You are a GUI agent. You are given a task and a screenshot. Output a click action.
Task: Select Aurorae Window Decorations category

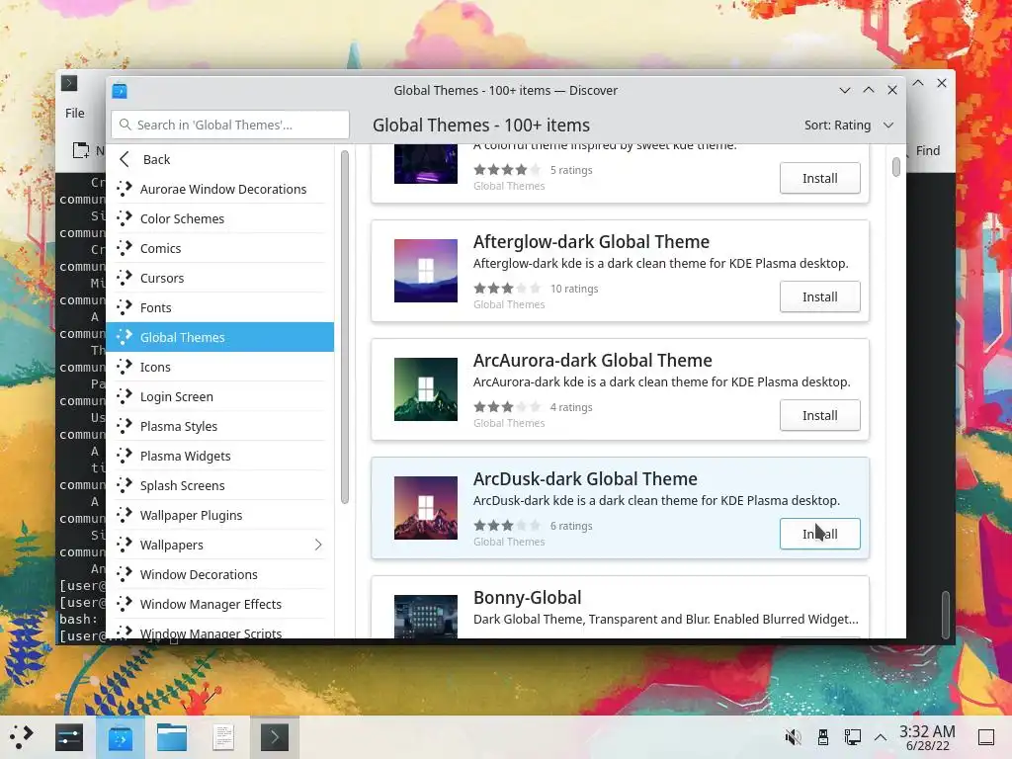coord(219,189)
